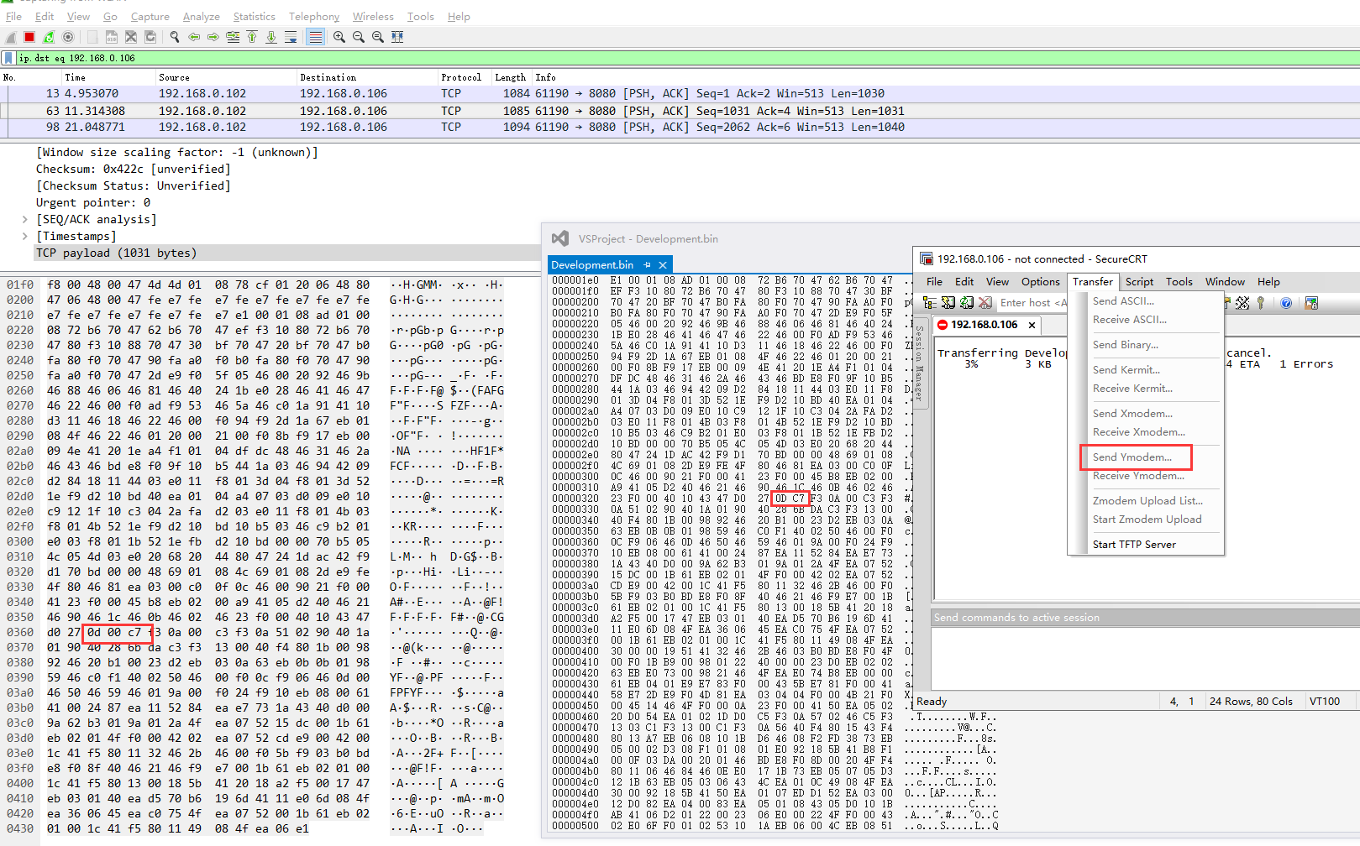Open SecureCRT Help question icon
The image size is (1360, 846).
pos(1286,303)
